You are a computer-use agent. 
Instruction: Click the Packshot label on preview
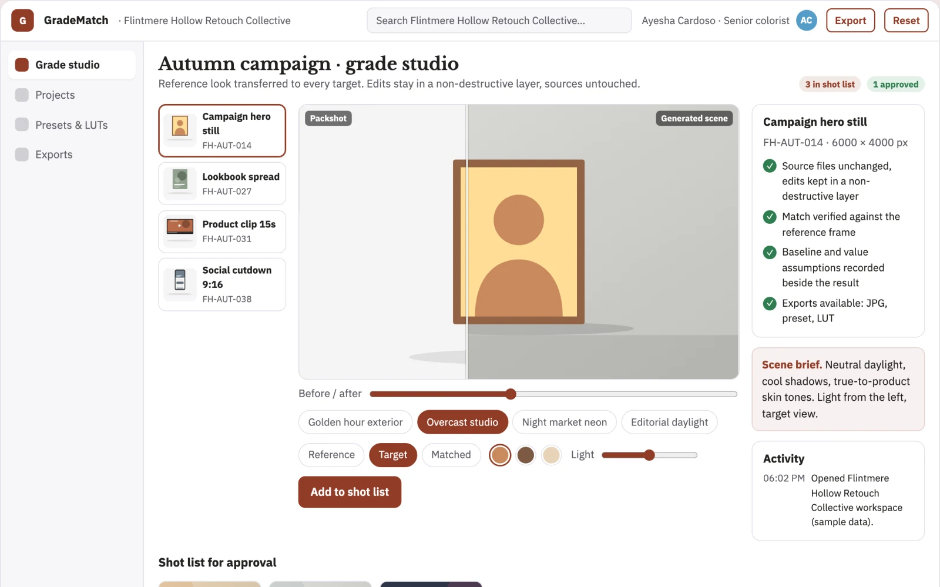328,118
